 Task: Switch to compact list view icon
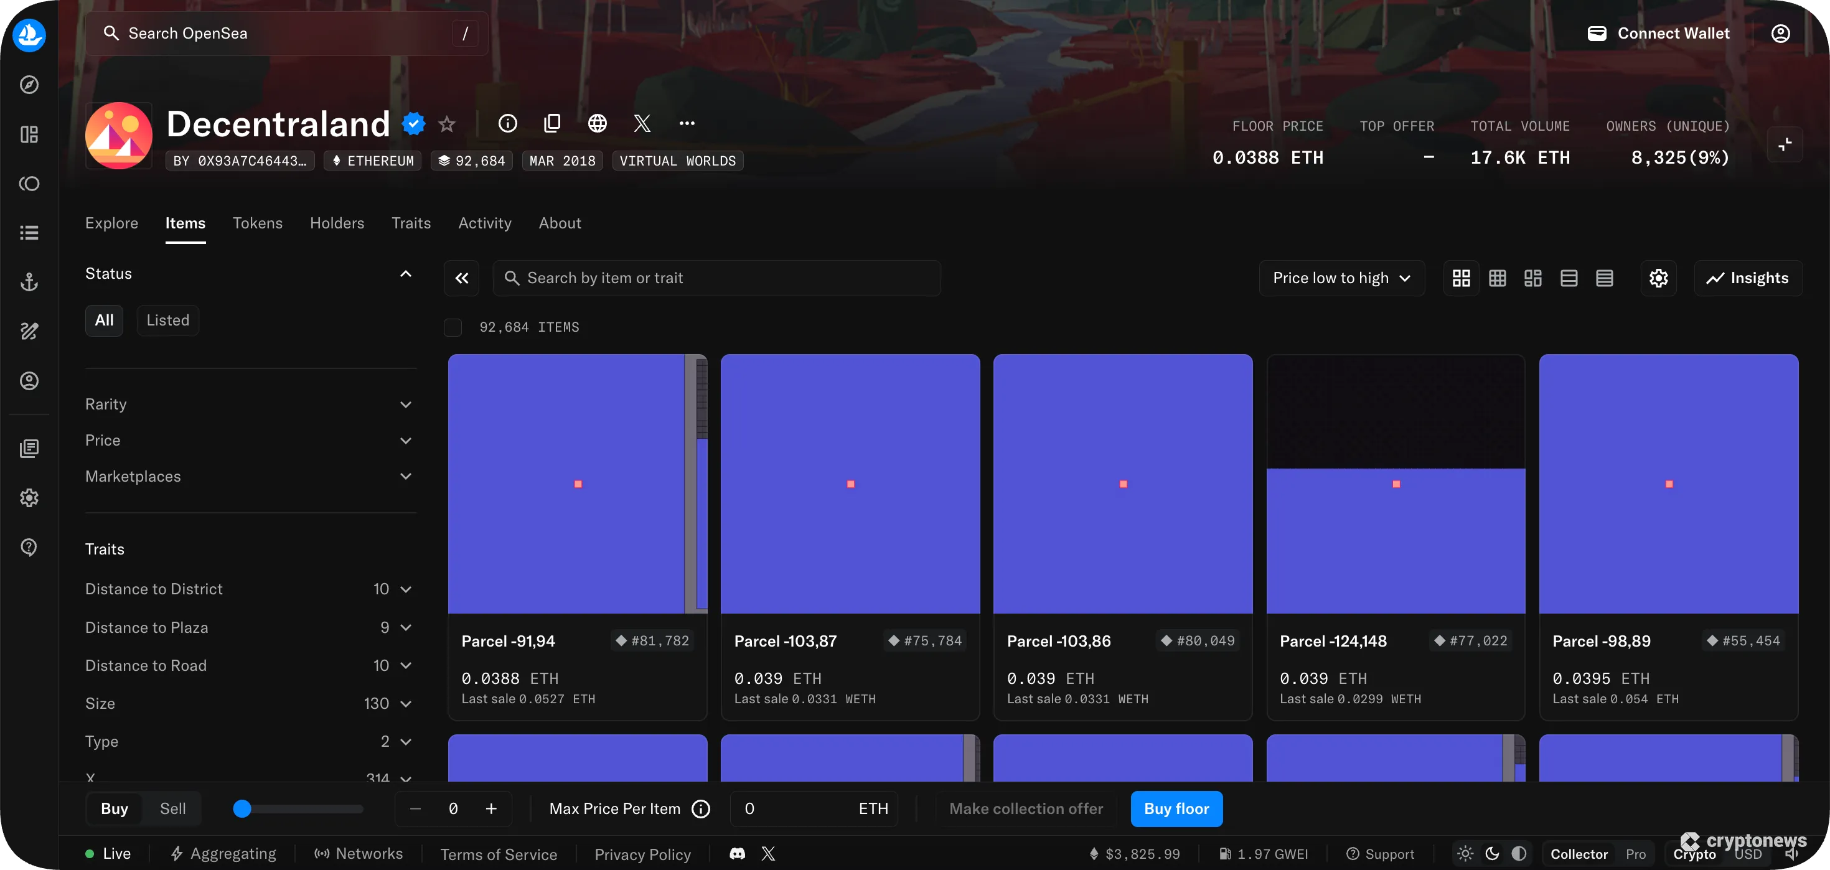tap(1605, 278)
